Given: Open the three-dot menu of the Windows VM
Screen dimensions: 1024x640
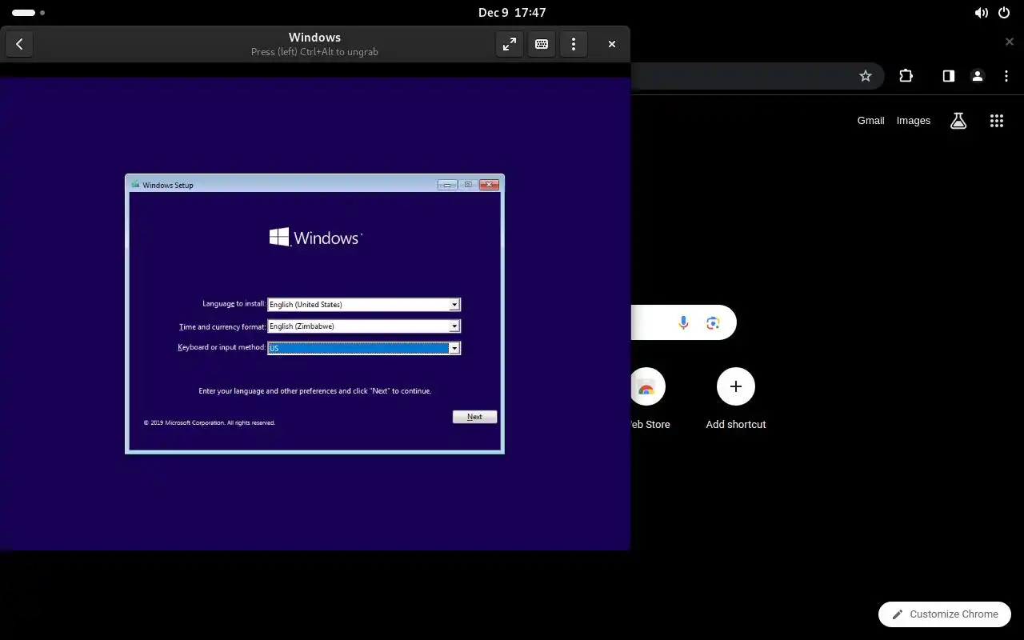Looking at the screenshot, I should click(574, 44).
